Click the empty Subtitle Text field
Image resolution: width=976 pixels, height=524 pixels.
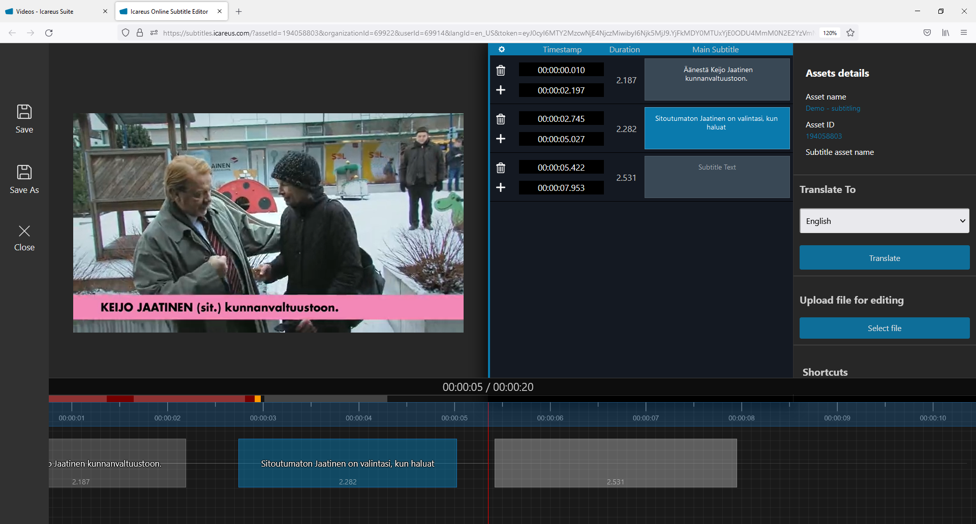point(717,177)
